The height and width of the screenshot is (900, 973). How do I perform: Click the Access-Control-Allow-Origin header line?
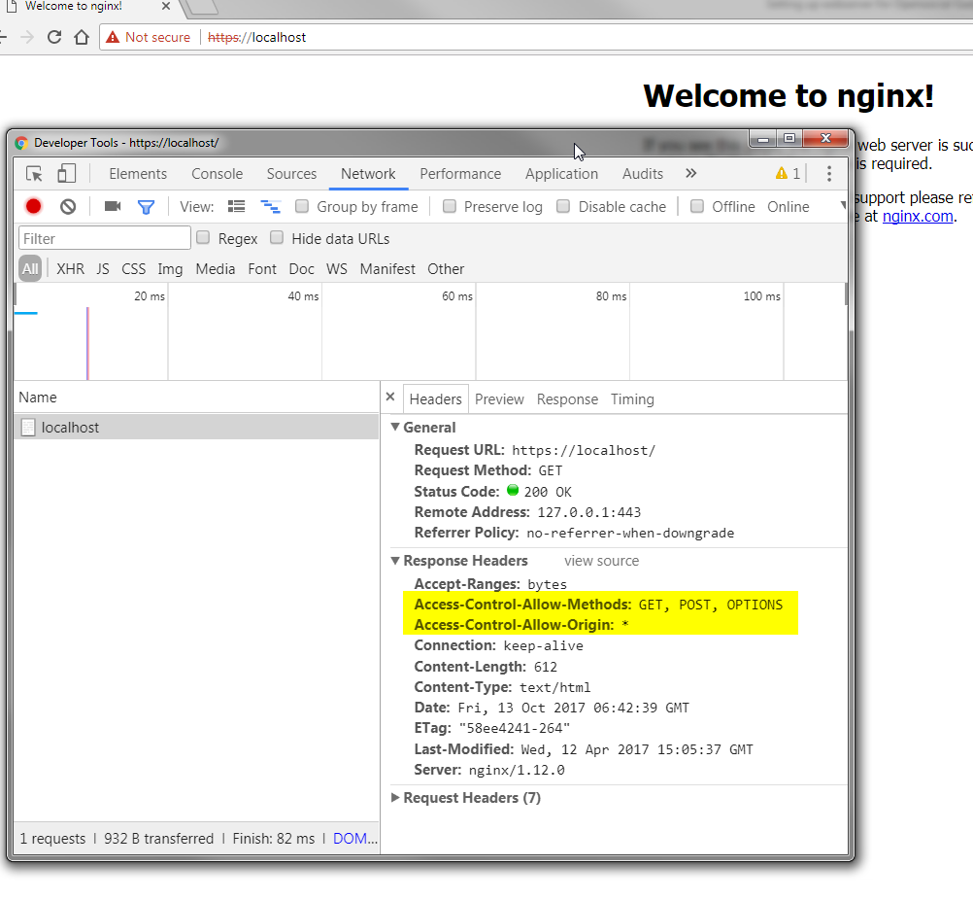point(521,625)
